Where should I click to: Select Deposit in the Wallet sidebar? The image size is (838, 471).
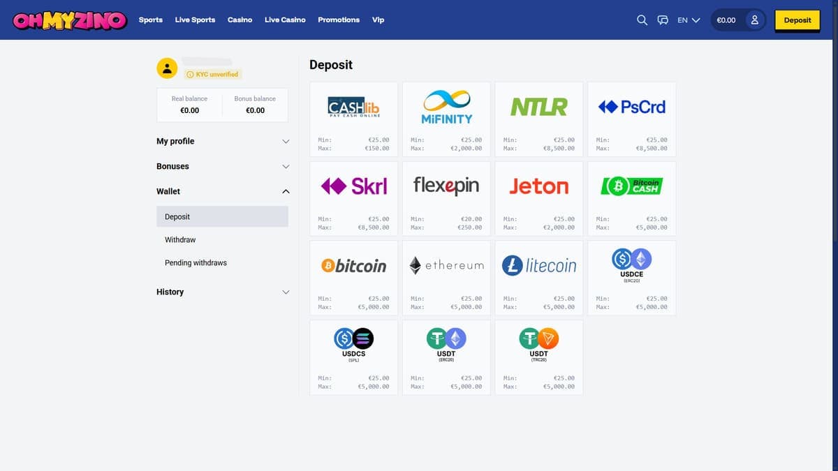(222, 216)
